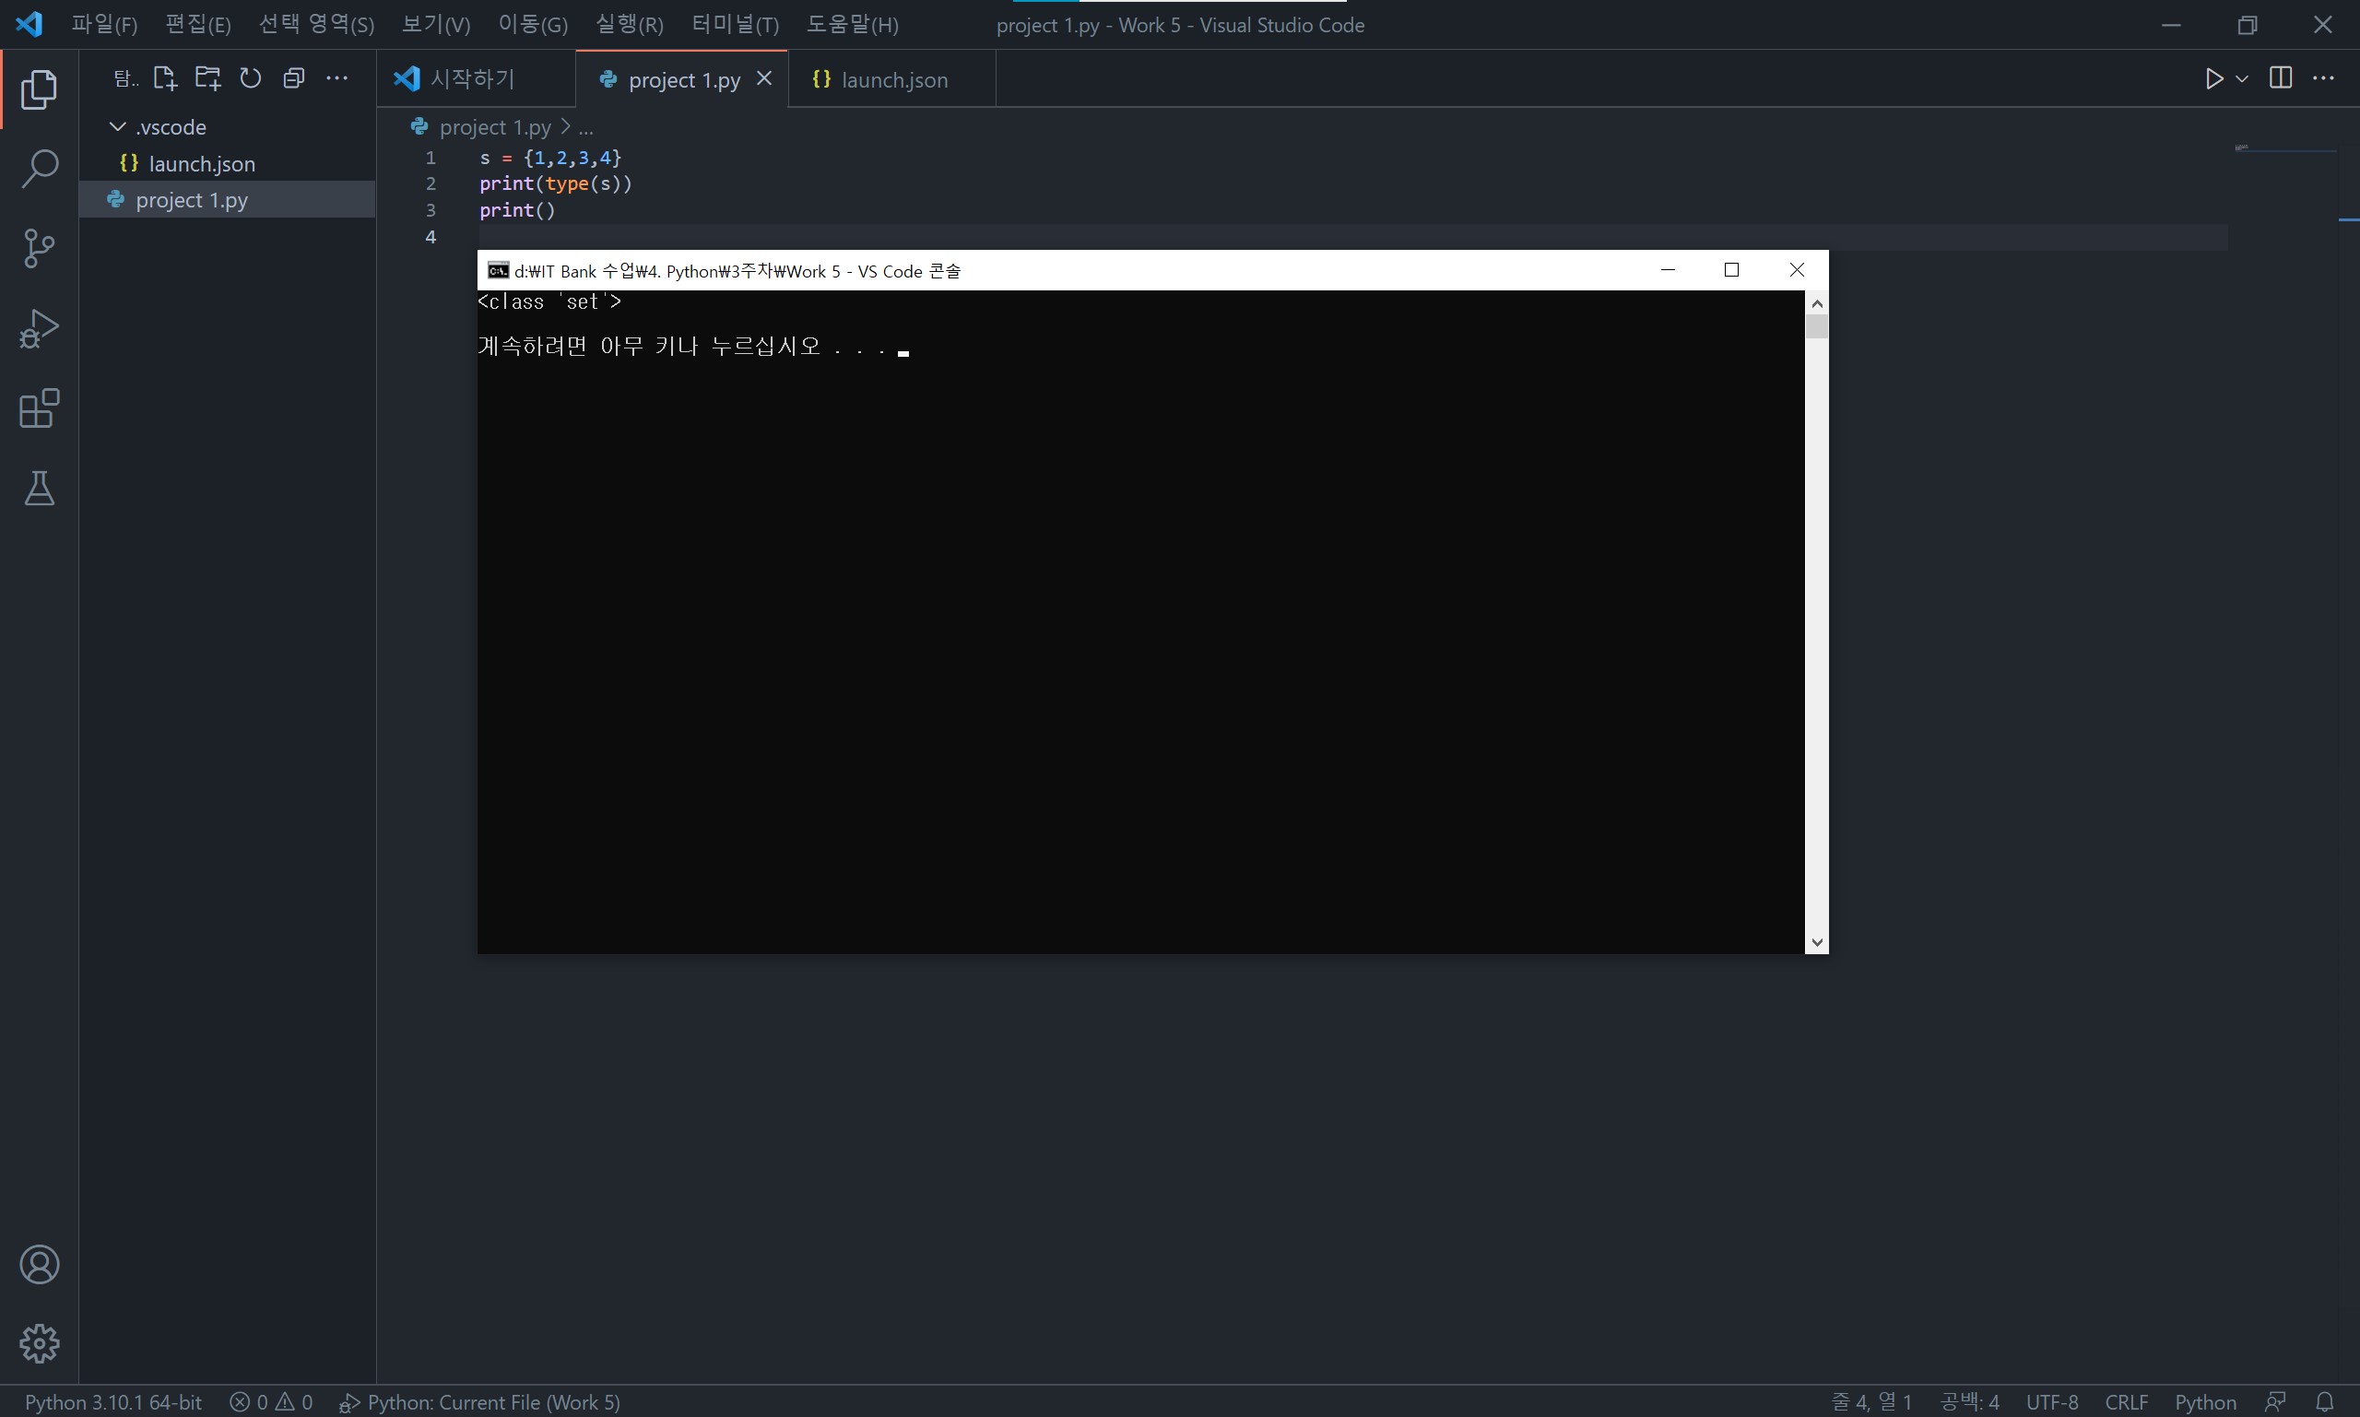Toggle split editor layout
Image resolution: width=2360 pixels, height=1417 pixels.
(2281, 78)
